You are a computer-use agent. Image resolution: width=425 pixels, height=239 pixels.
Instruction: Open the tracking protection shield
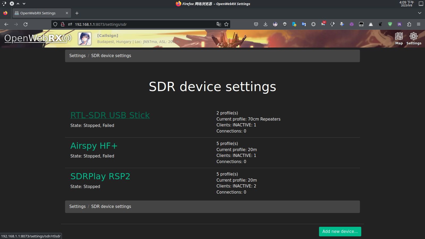tap(55, 24)
